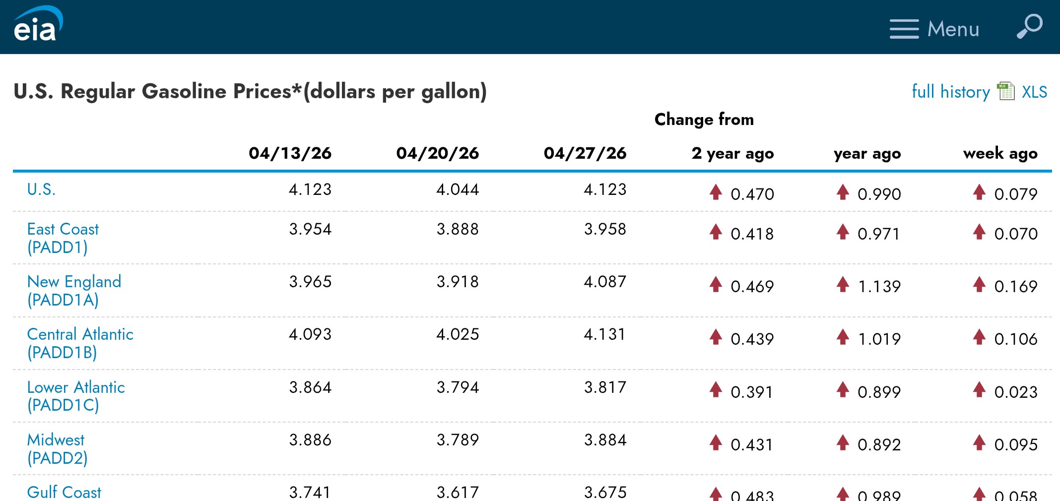
Task: Click the U.S. year ago red arrow
Action: (843, 192)
